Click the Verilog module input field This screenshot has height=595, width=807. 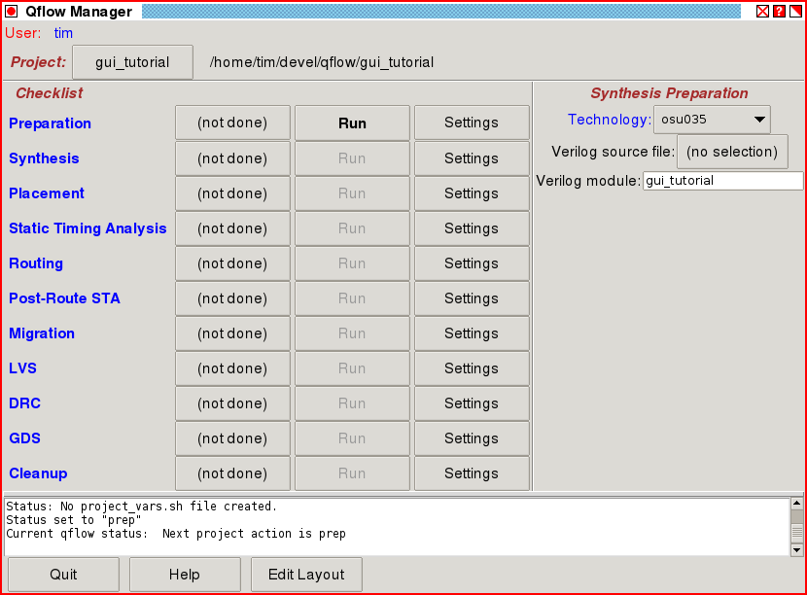click(723, 181)
